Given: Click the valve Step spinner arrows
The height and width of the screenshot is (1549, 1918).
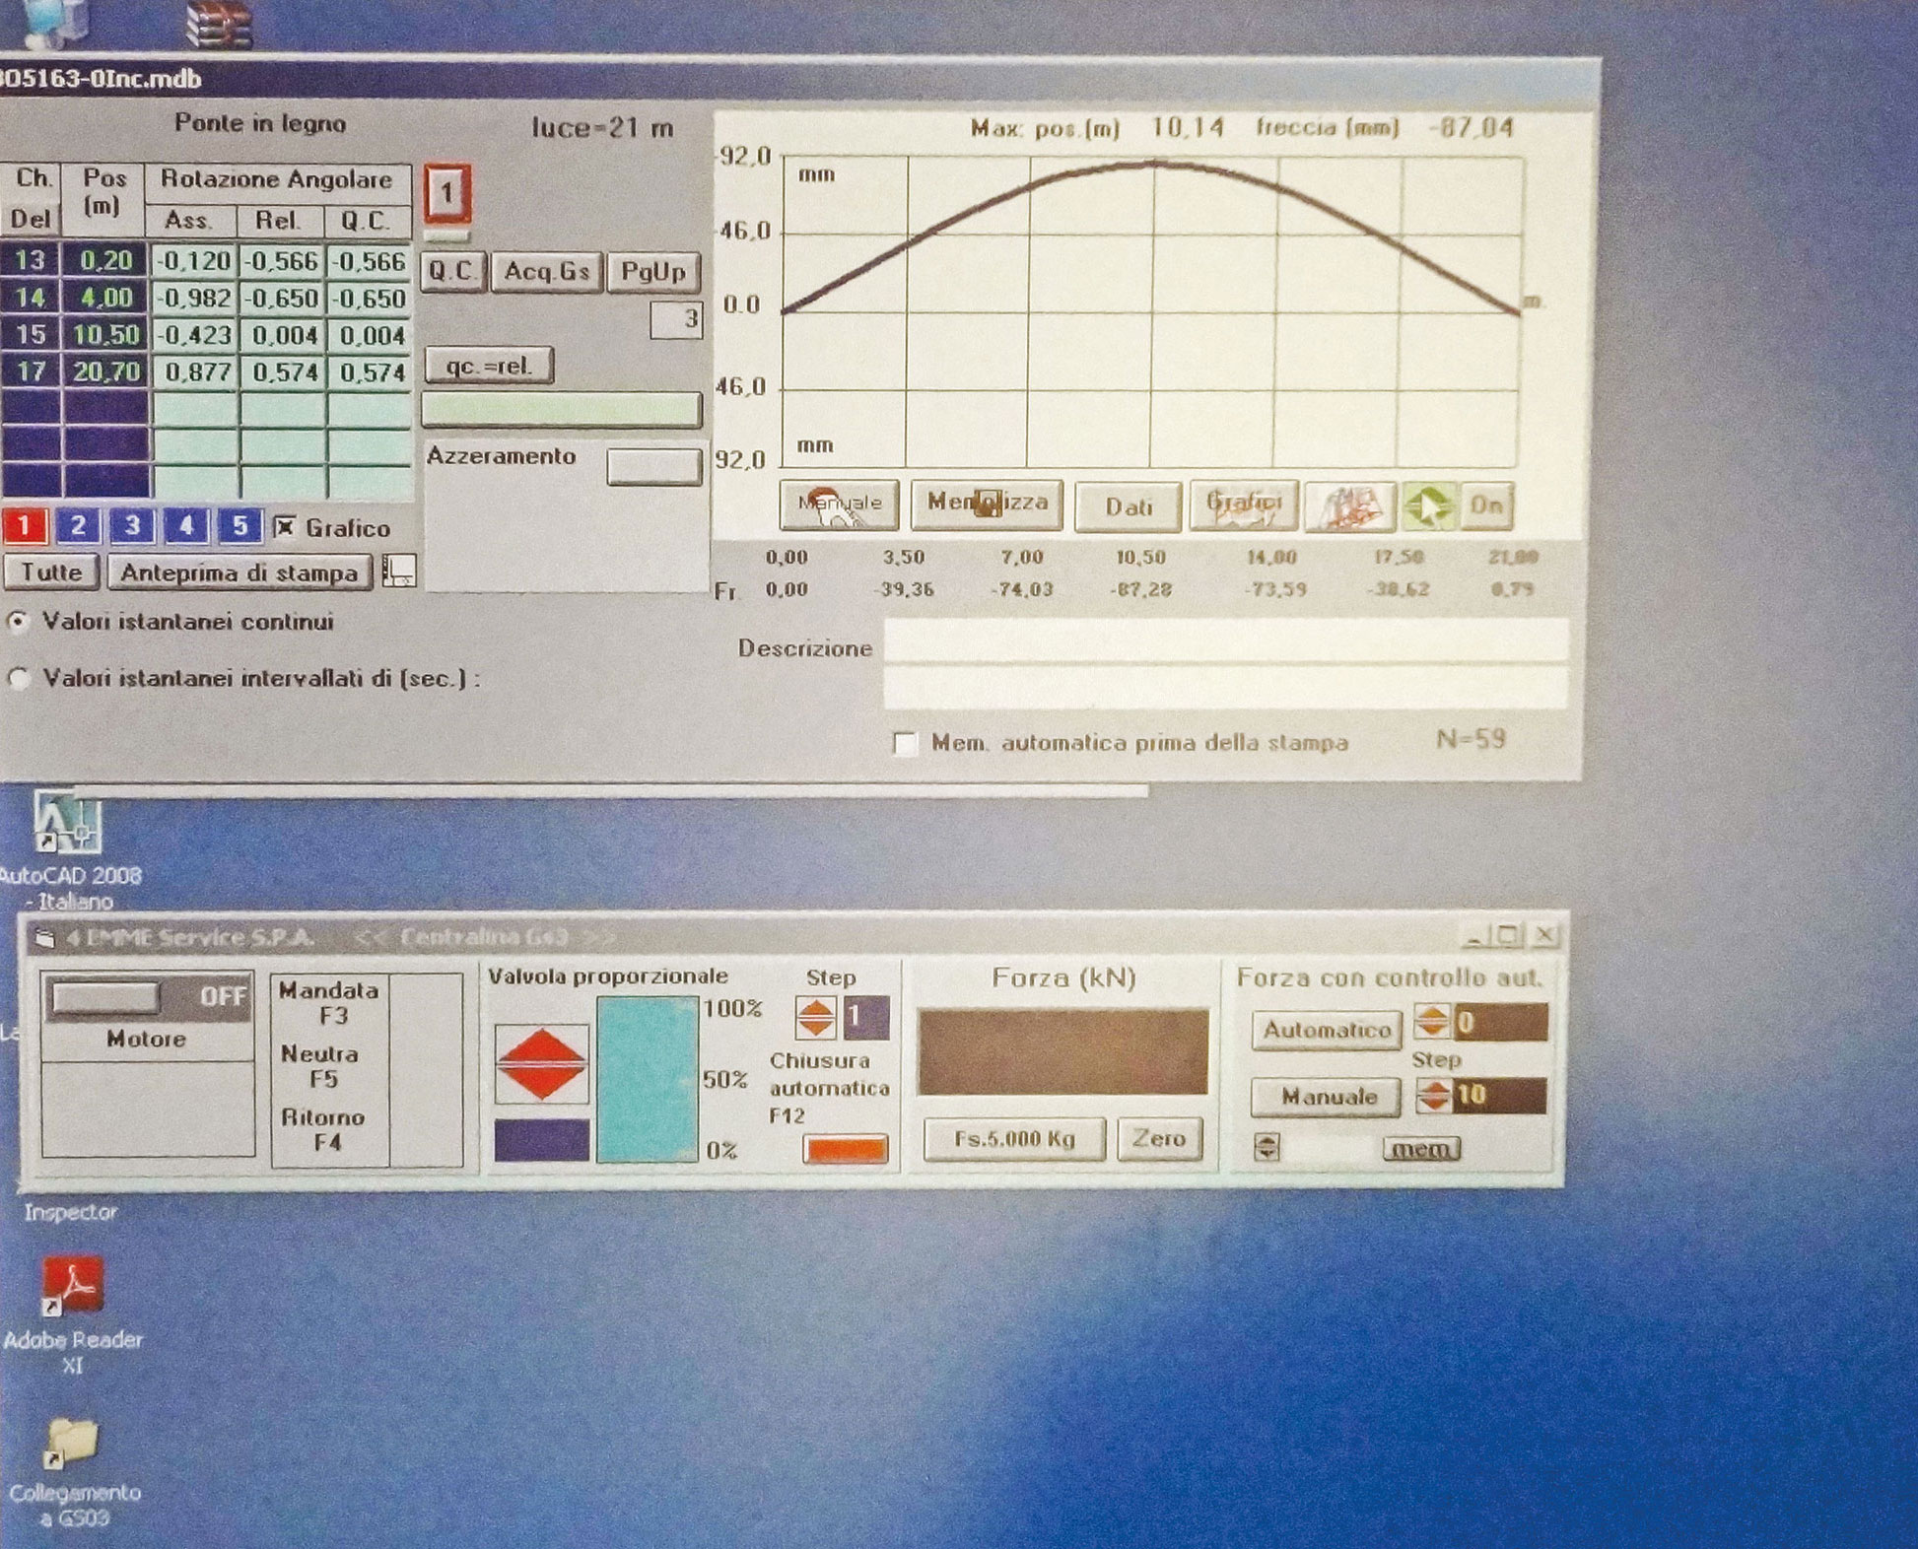Looking at the screenshot, I should (815, 1018).
